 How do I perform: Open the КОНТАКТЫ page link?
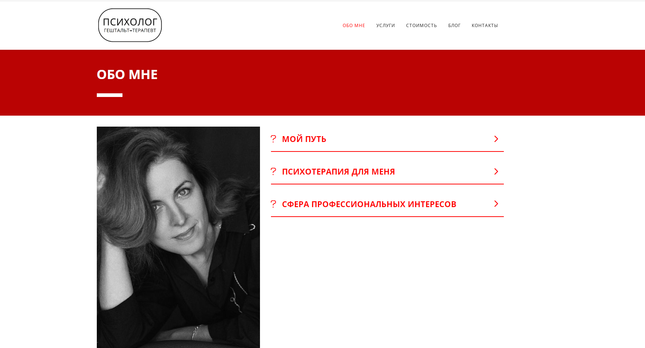tap(485, 26)
